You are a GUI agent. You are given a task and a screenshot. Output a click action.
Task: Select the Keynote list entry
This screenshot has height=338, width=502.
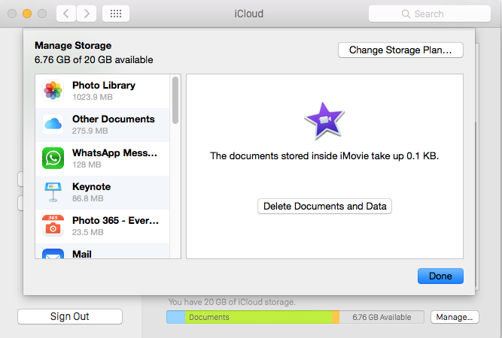click(x=102, y=192)
